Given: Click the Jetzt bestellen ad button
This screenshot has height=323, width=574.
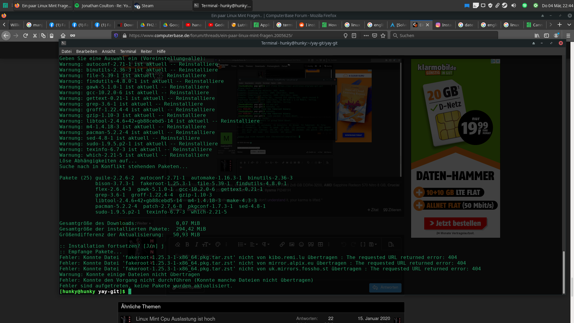Looking at the screenshot, I should point(455,223).
